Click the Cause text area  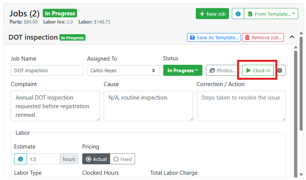pos(148,106)
